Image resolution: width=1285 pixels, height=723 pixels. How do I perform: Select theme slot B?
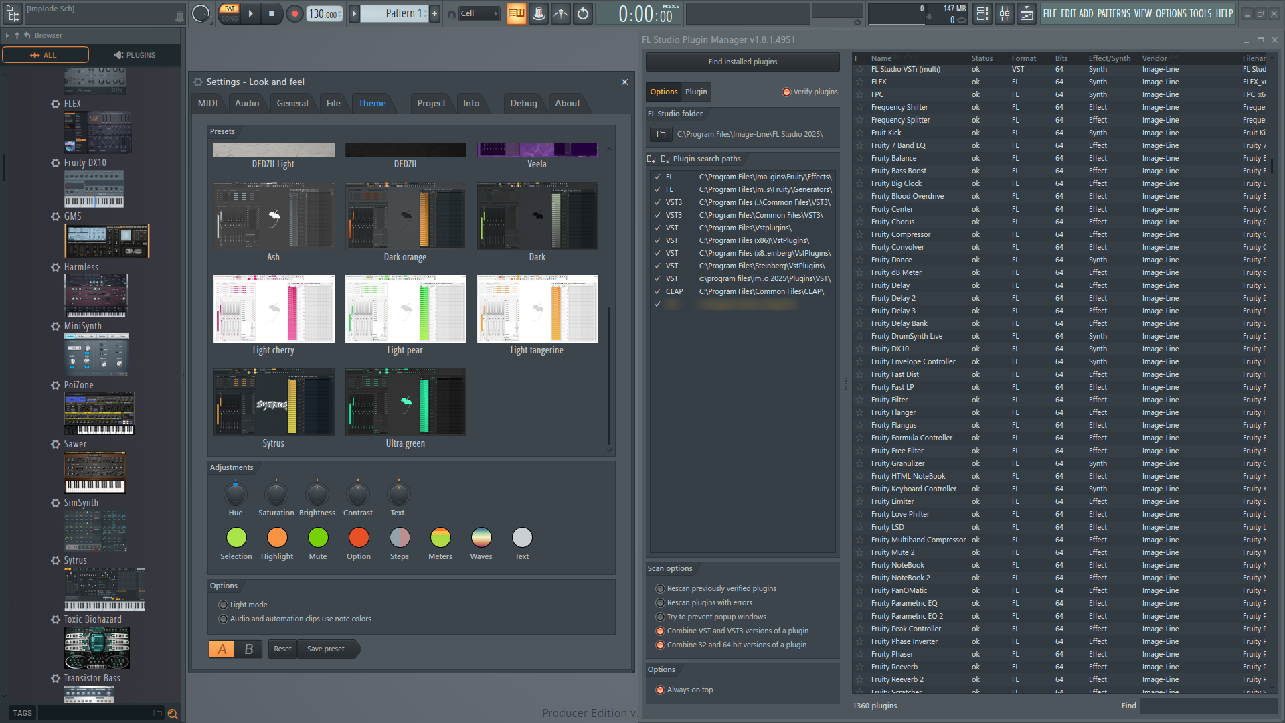tap(249, 649)
